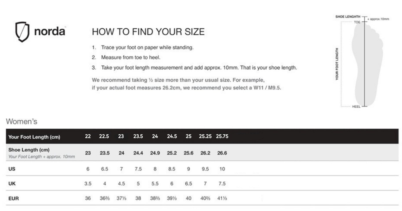Click the SHOE LENGTH label on diagram
The height and width of the screenshot is (211, 402).
click(348, 17)
